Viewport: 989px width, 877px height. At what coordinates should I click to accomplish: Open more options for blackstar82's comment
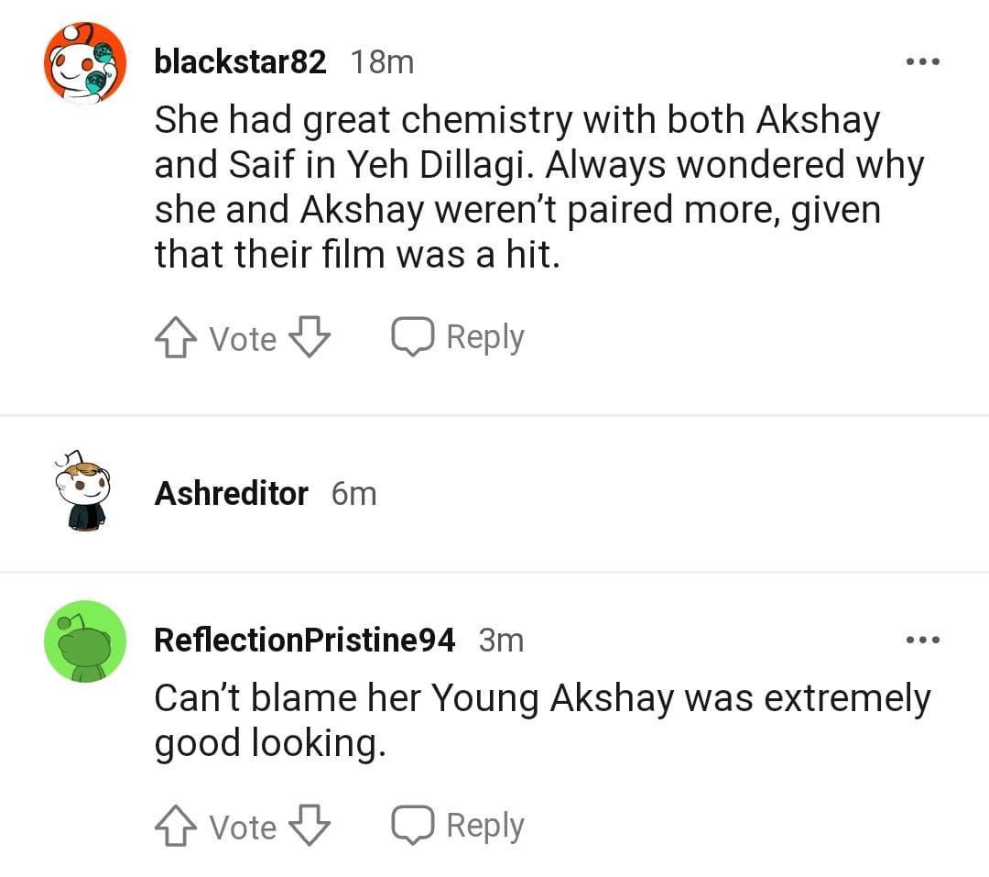[922, 62]
